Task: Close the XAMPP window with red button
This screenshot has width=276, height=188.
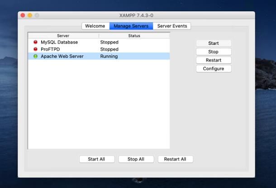Action: [23, 15]
